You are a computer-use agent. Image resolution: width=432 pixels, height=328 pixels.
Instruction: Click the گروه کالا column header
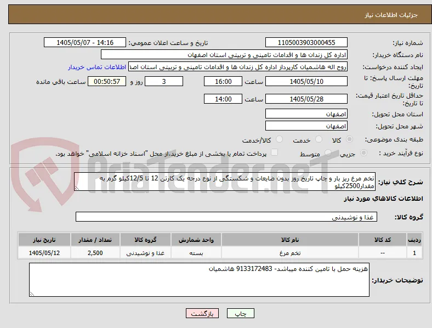click(145, 240)
